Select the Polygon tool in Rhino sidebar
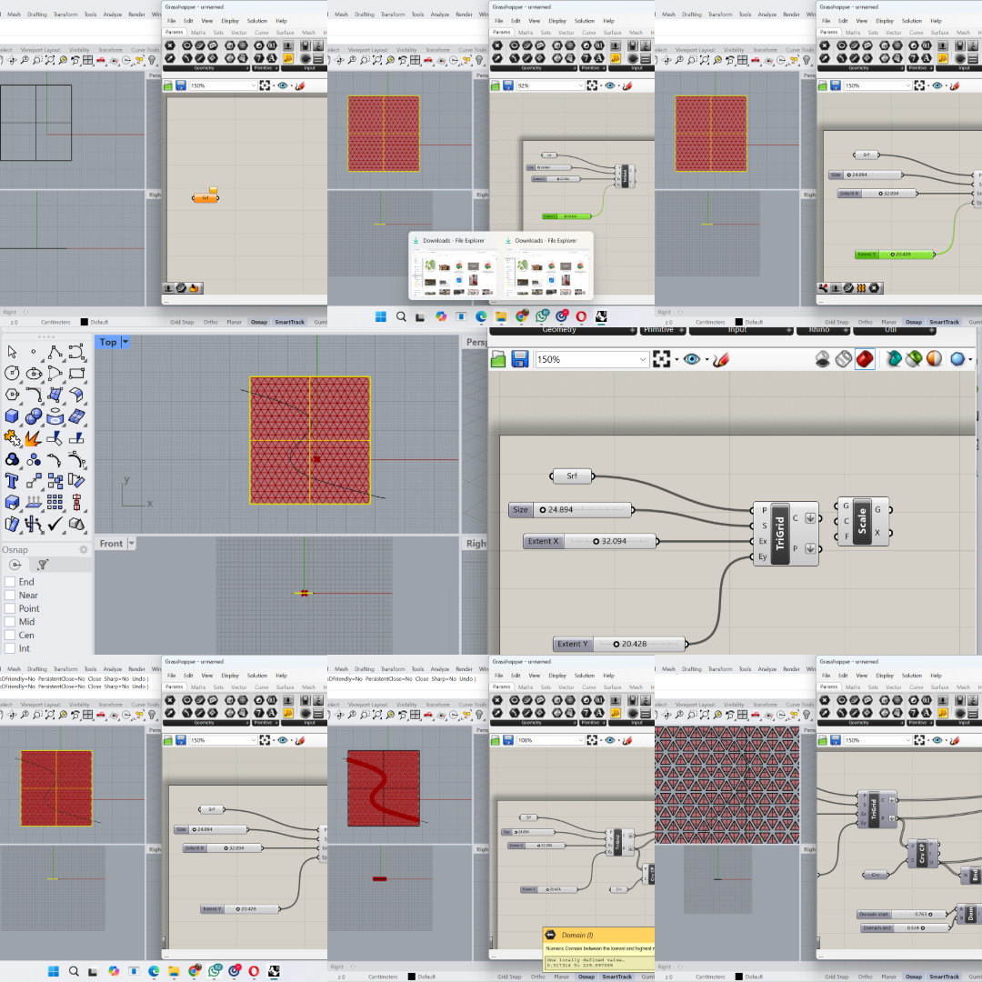This screenshot has height=982, width=982. [12, 395]
